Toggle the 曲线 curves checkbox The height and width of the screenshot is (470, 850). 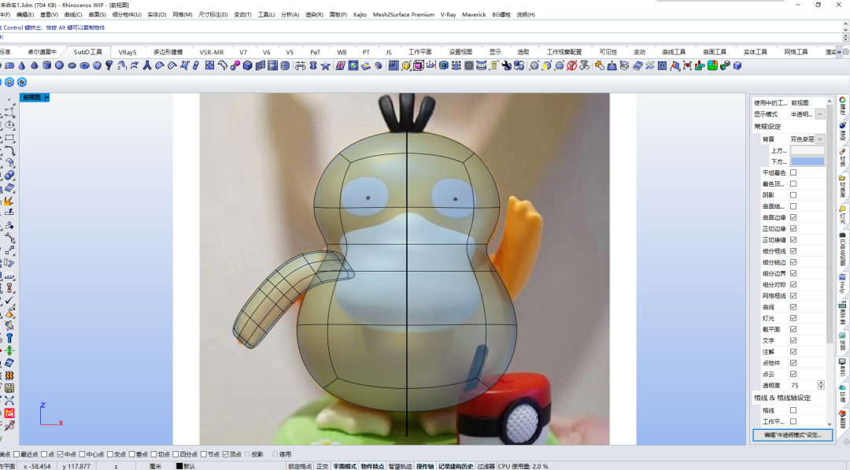[793, 307]
